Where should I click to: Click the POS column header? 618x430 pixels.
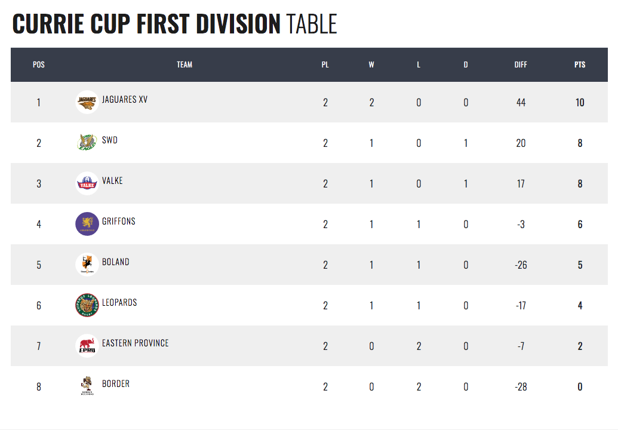click(39, 64)
